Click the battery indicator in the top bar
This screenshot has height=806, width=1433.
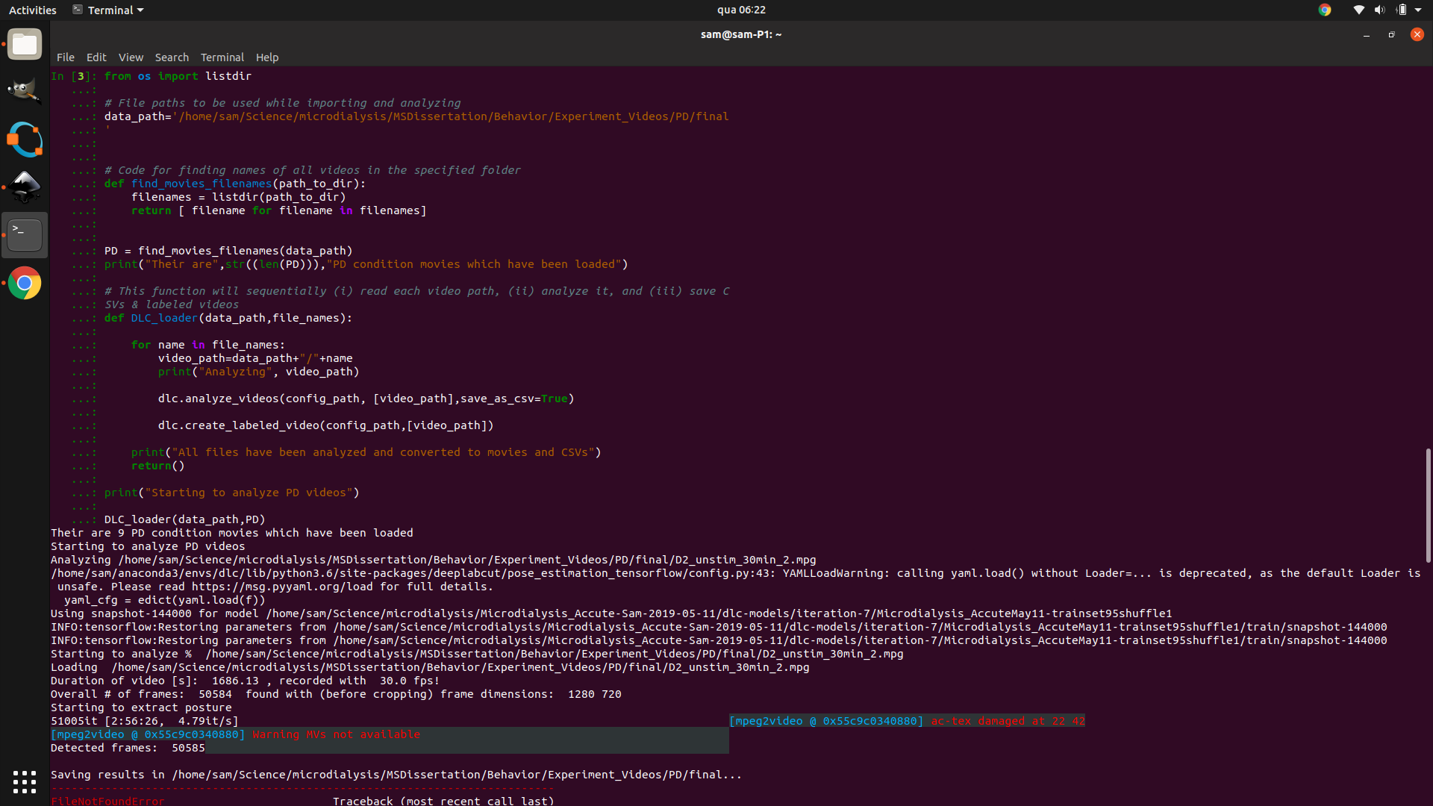tap(1402, 10)
